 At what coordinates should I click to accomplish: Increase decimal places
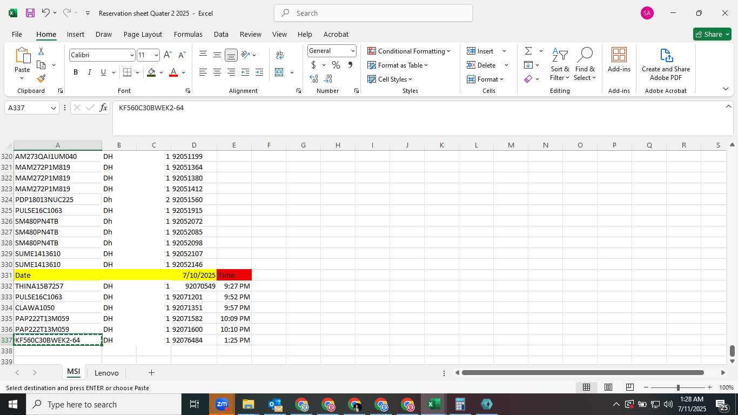pos(313,79)
